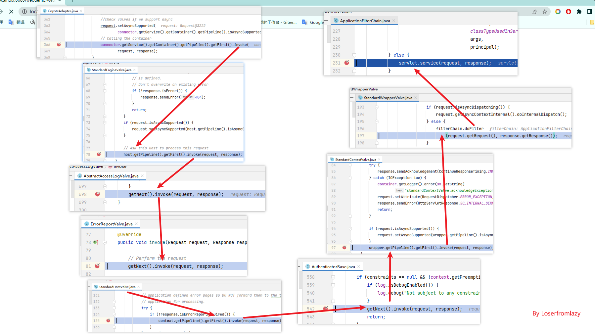This screenshot has height=334, width=595.
Task: Select the StandardContextValve.java editor tab
Action: 355,160
